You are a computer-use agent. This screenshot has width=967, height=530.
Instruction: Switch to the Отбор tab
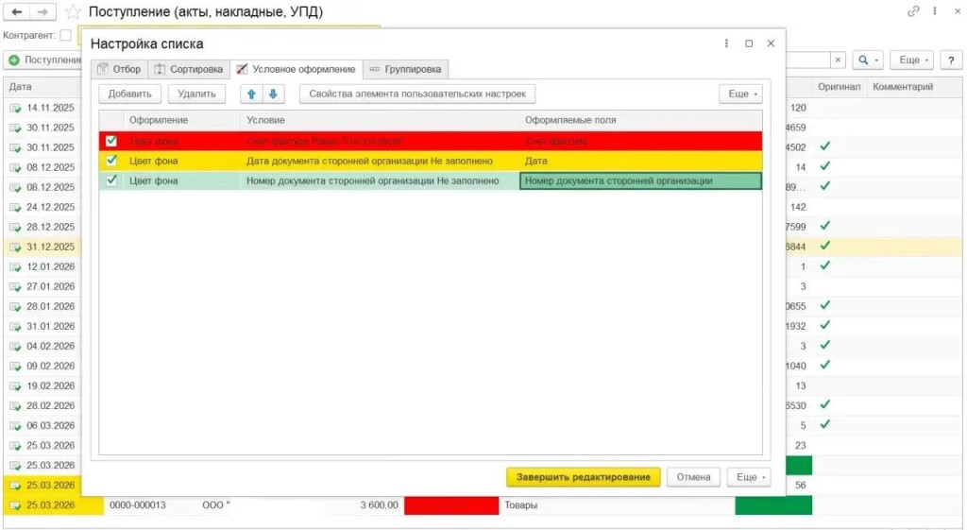(119, 69)
